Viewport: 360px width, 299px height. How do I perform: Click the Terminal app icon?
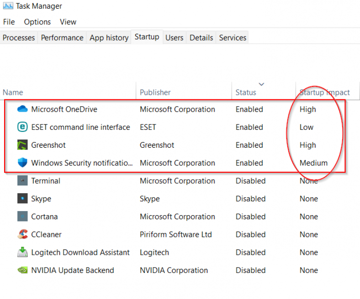pos(22,180)
